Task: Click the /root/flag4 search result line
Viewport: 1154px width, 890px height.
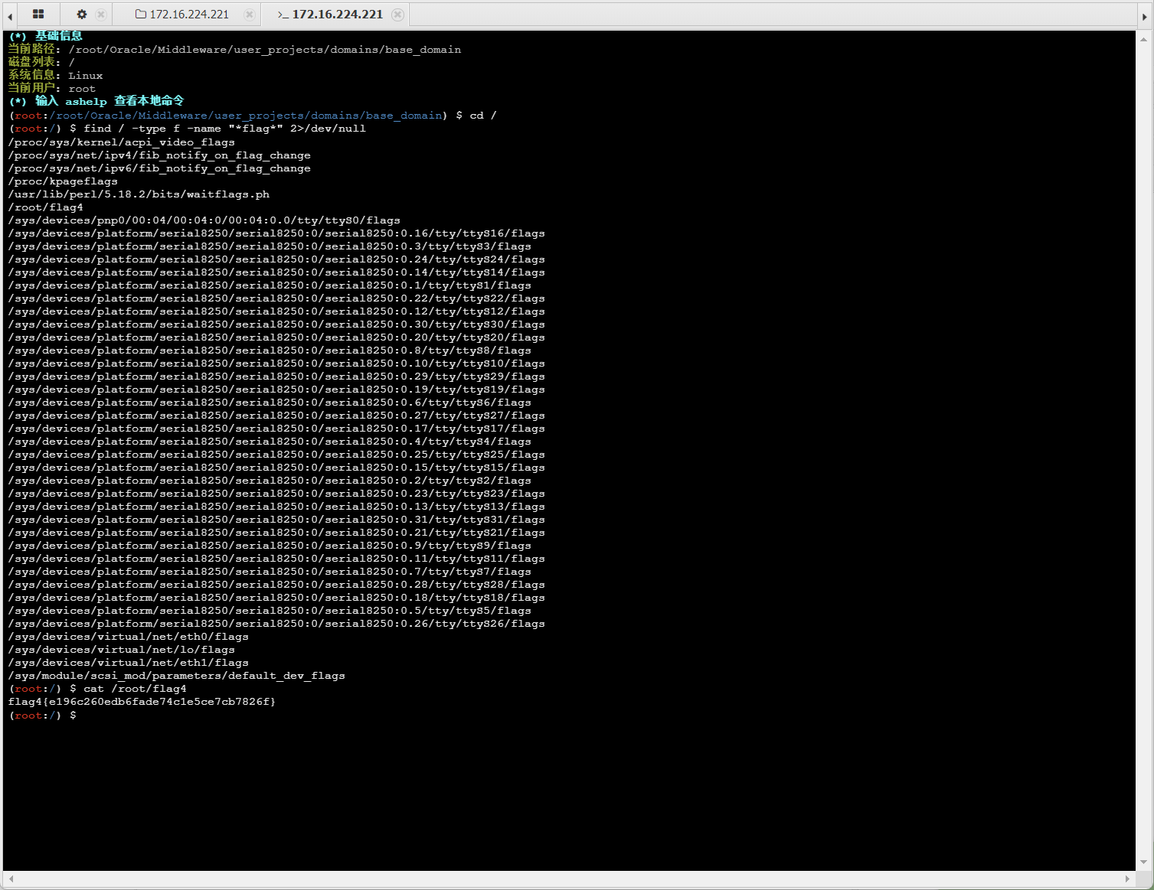Action: click(x=46, y=207)
